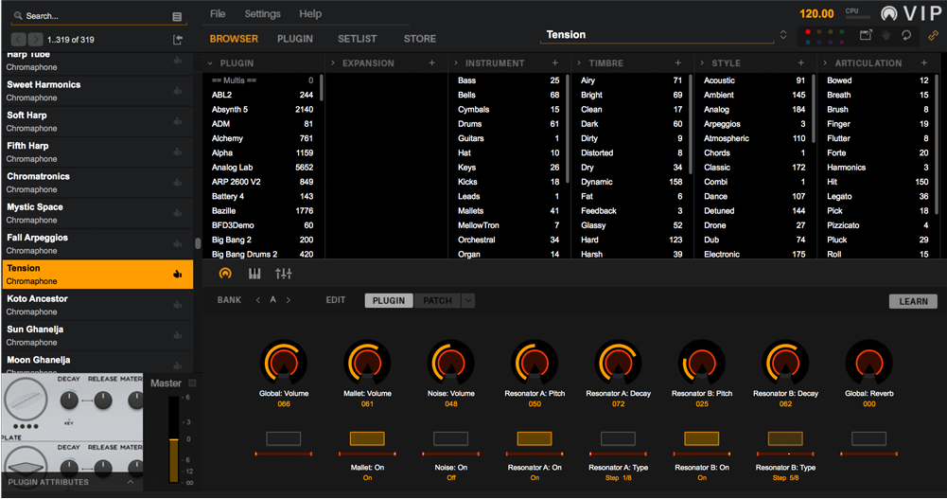Image resolution: width=947 pixels, height=499 pixels.
Task: Go to next bank arrow
Action: tap(289, 300)
